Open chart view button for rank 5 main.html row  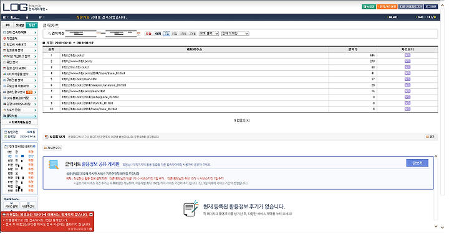coord(407,80)
